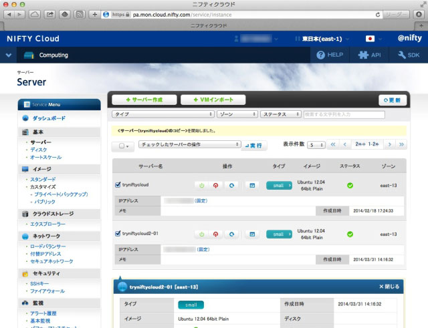
Task: Open ダッシュボード in the Service Menu
Action: (49, 118)
